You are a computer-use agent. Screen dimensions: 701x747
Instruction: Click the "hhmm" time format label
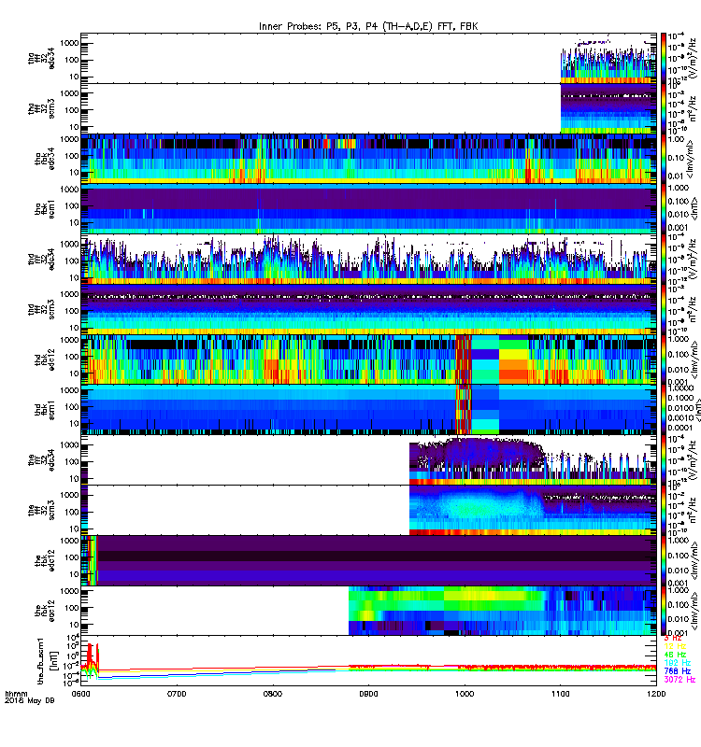(16, 694)
